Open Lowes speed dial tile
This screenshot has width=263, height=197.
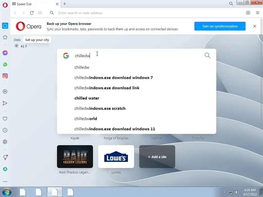point(116,157)
